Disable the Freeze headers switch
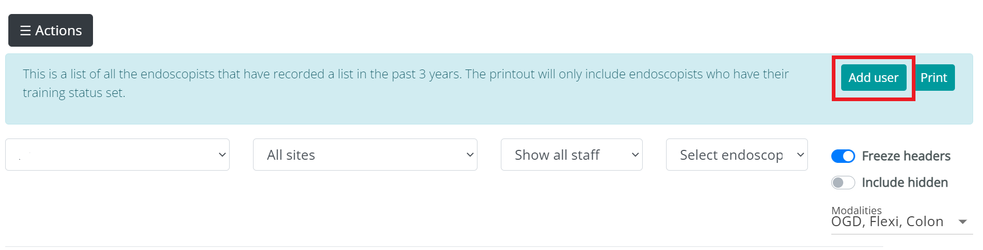 point(843,156)
